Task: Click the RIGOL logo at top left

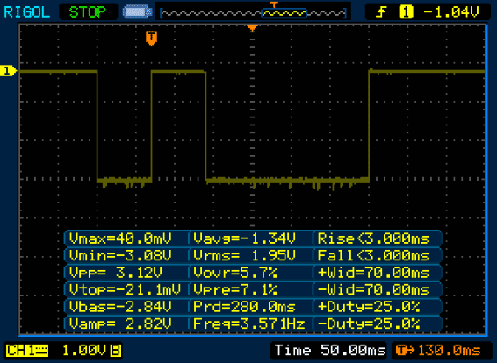Action: coord(27,12)
